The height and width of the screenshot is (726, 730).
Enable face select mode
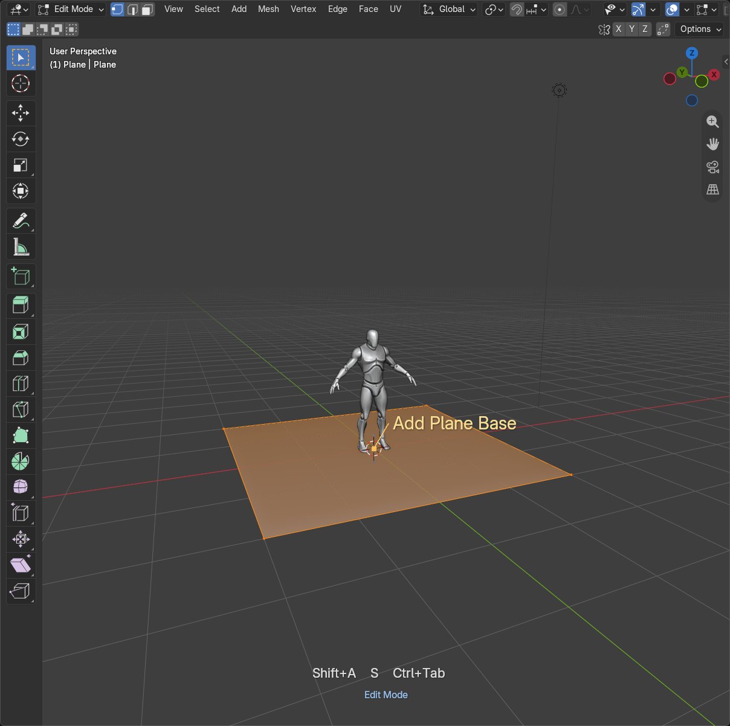[147, 9]
